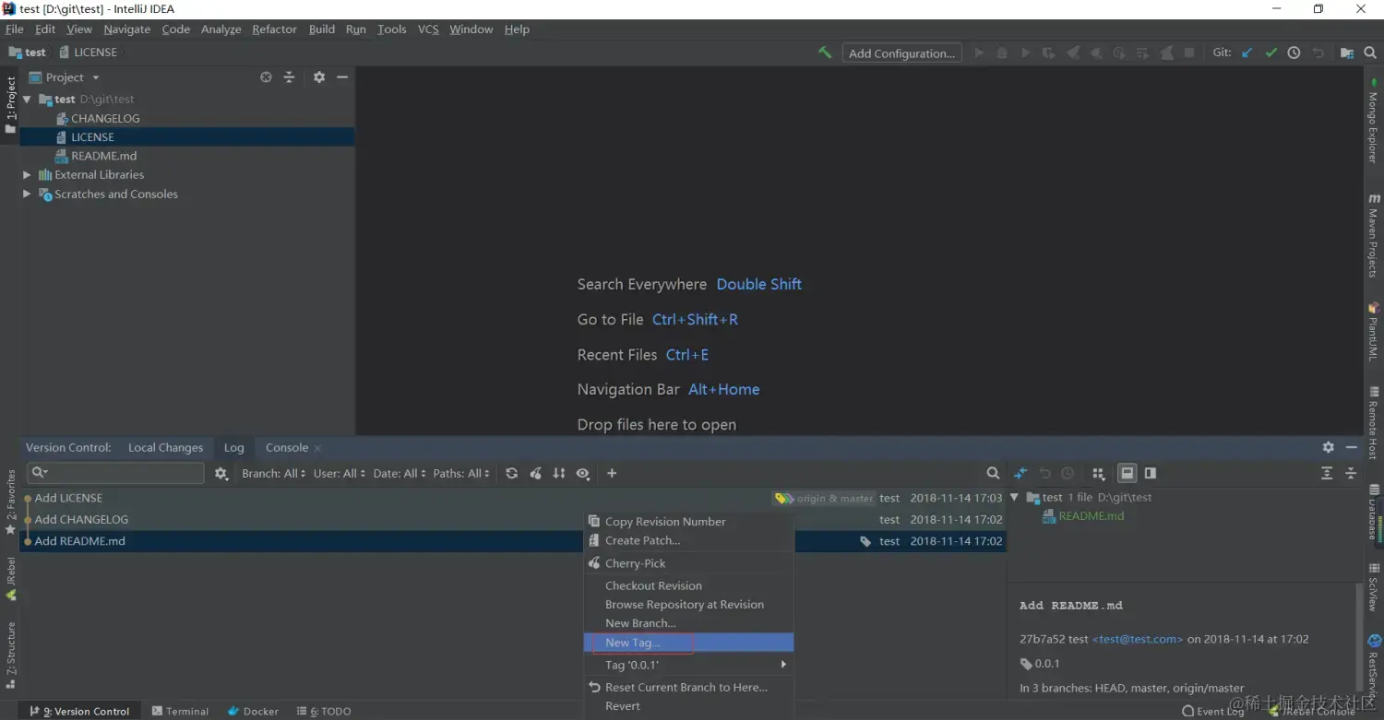Click the Git Commit green checkmark icon
Image resolution: width=1384 pixels, height=720 pixels.
point(1271,53)
